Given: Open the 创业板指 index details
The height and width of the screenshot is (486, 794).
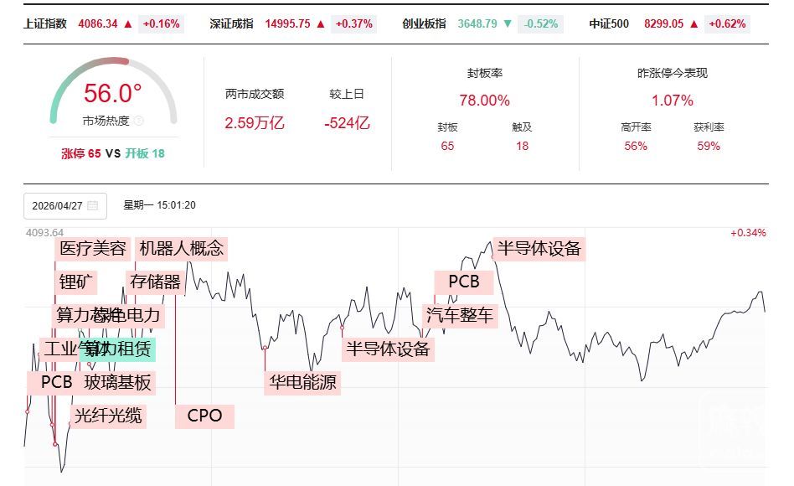Looking at the screenshot, I should coord(424,24).
